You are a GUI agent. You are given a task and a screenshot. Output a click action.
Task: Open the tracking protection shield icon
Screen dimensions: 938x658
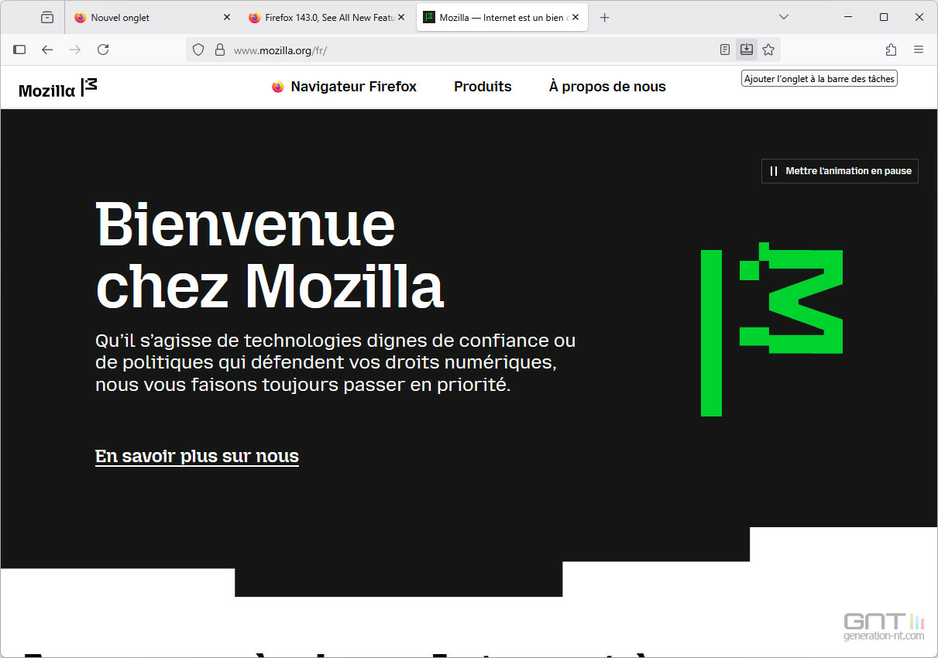[198, 50]
